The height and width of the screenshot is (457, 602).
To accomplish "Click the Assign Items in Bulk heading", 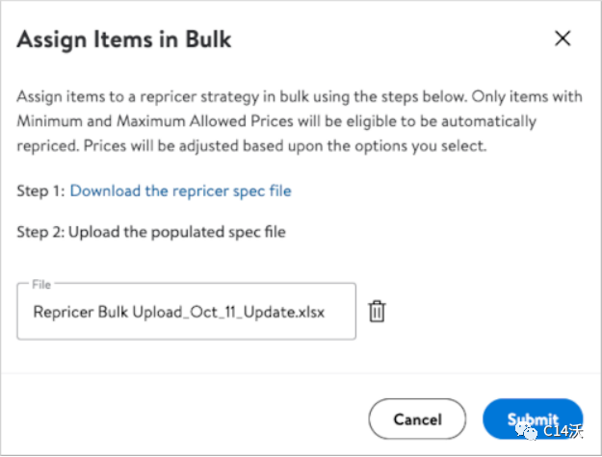I will (x=124, y=40).
